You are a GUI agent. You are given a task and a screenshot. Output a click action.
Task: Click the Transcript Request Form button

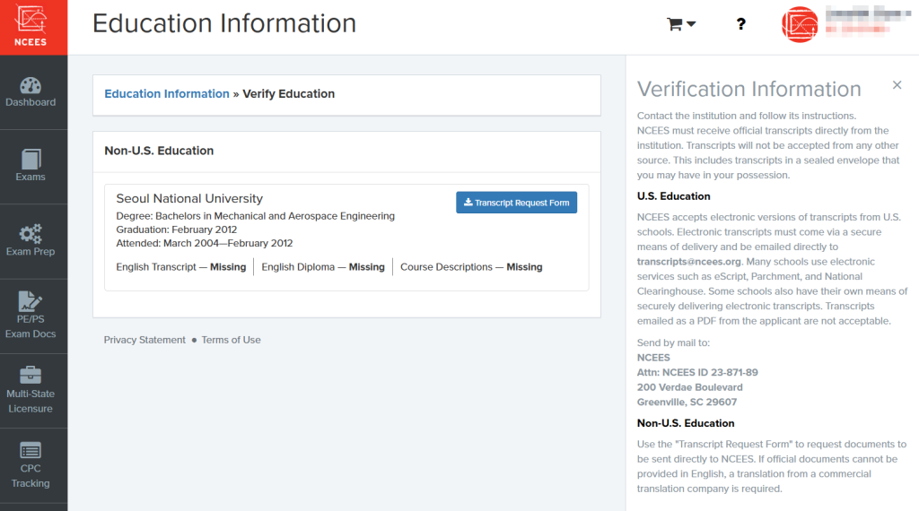coord(516,203)
